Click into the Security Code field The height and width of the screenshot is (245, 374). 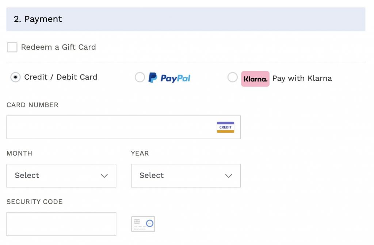[61, 224]
